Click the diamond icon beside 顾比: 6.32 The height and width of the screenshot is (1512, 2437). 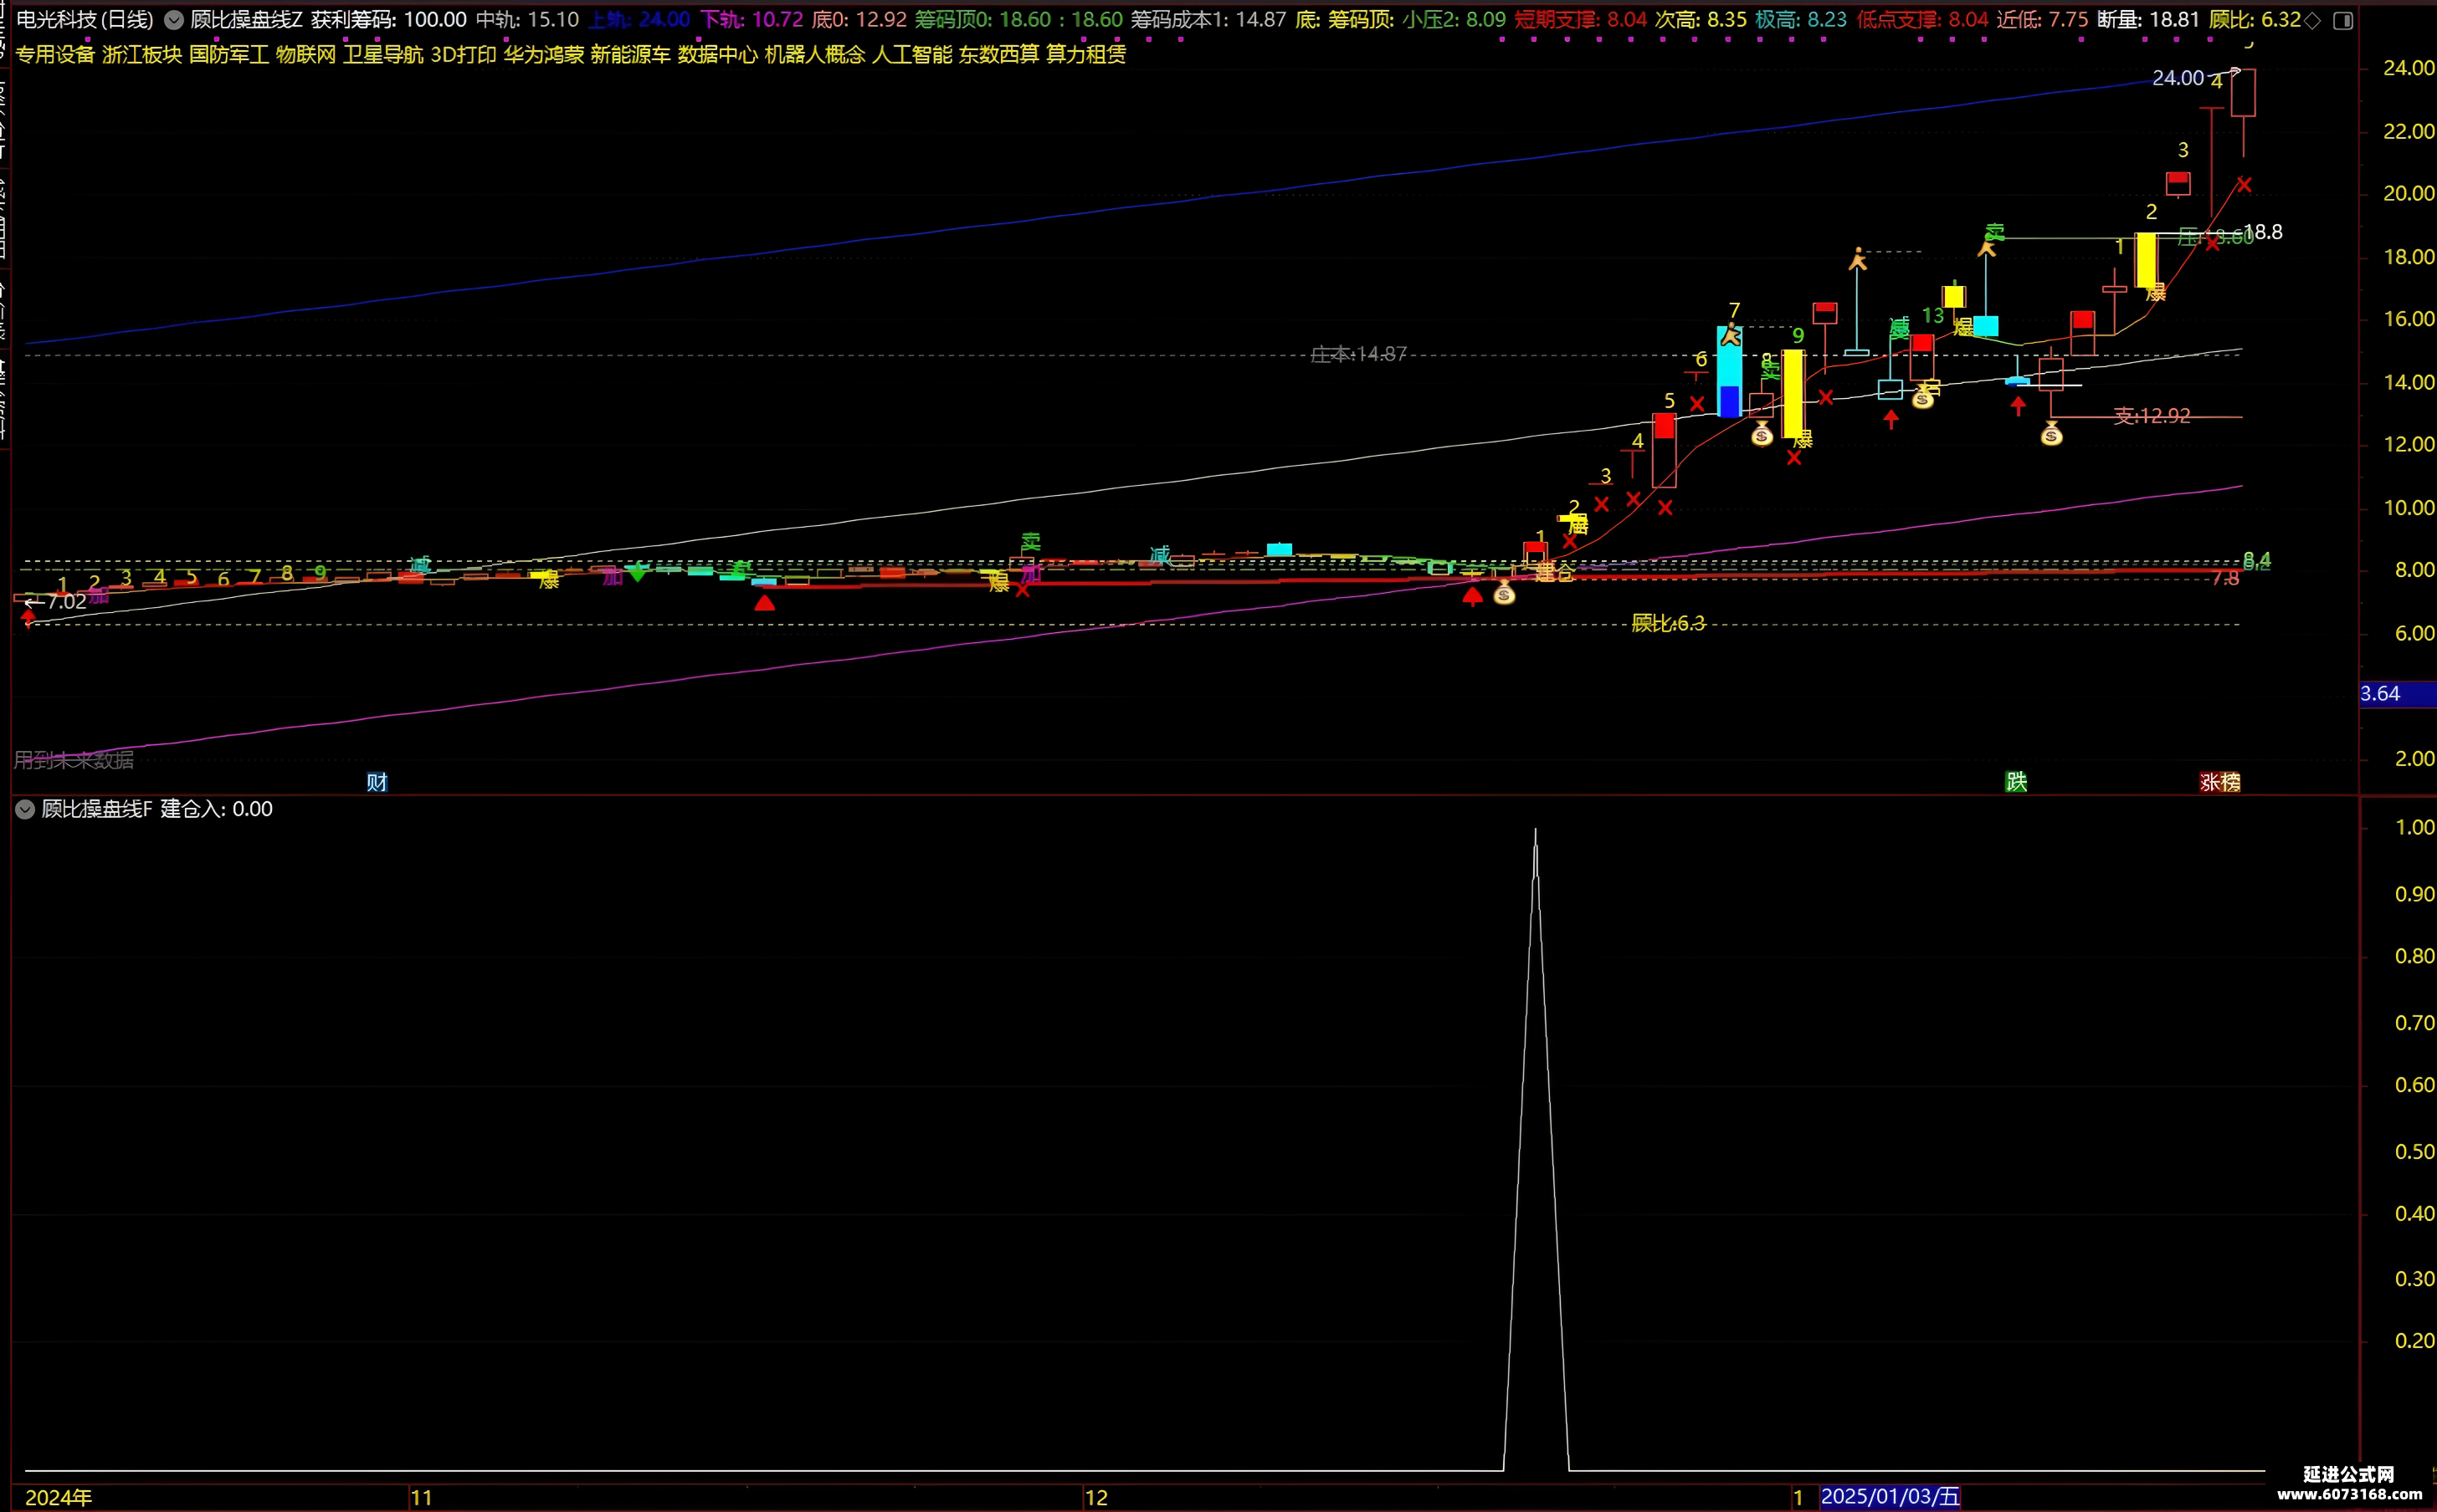[2312, 20]
